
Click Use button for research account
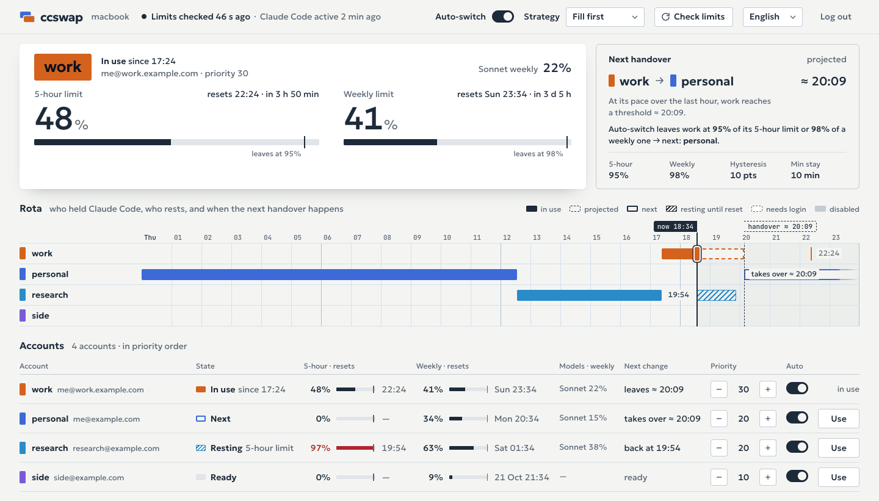coord(838,448)
